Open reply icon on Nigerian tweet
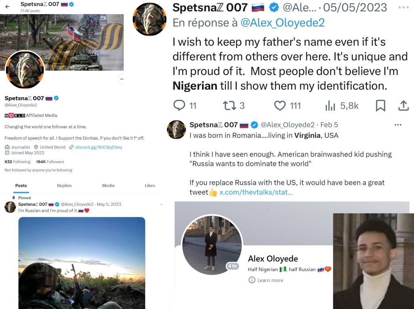Screen dimensions: 414x309 point(179,105)
